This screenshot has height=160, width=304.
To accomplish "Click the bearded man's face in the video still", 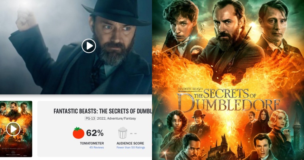I will (x=114, y=39).
